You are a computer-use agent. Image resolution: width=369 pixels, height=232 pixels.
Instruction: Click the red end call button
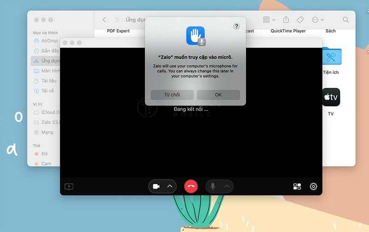click(x=191, y=186)
